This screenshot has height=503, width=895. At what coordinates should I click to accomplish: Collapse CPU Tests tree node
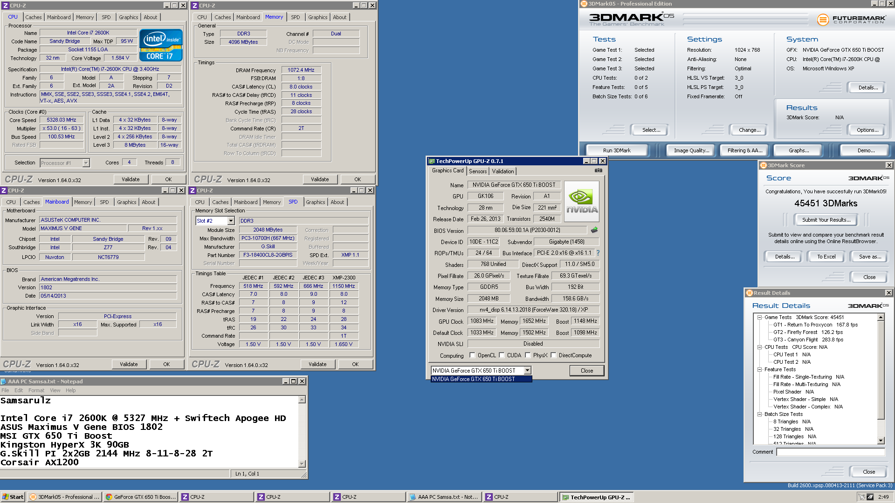[x=759, y=347]
